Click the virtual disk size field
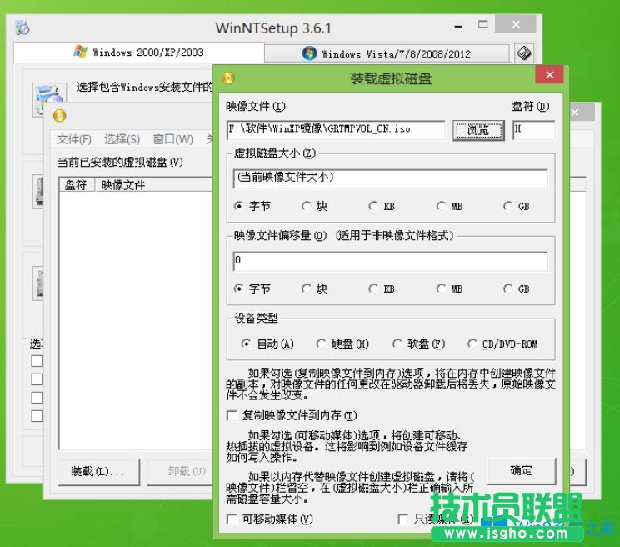620x547 pixels. pos(391,178)
